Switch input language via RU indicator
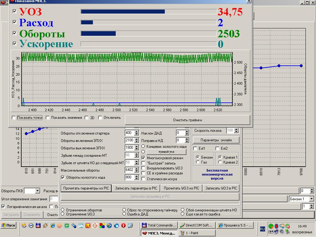The width and height of the screenshot is (316, 237). coord(262,229)
